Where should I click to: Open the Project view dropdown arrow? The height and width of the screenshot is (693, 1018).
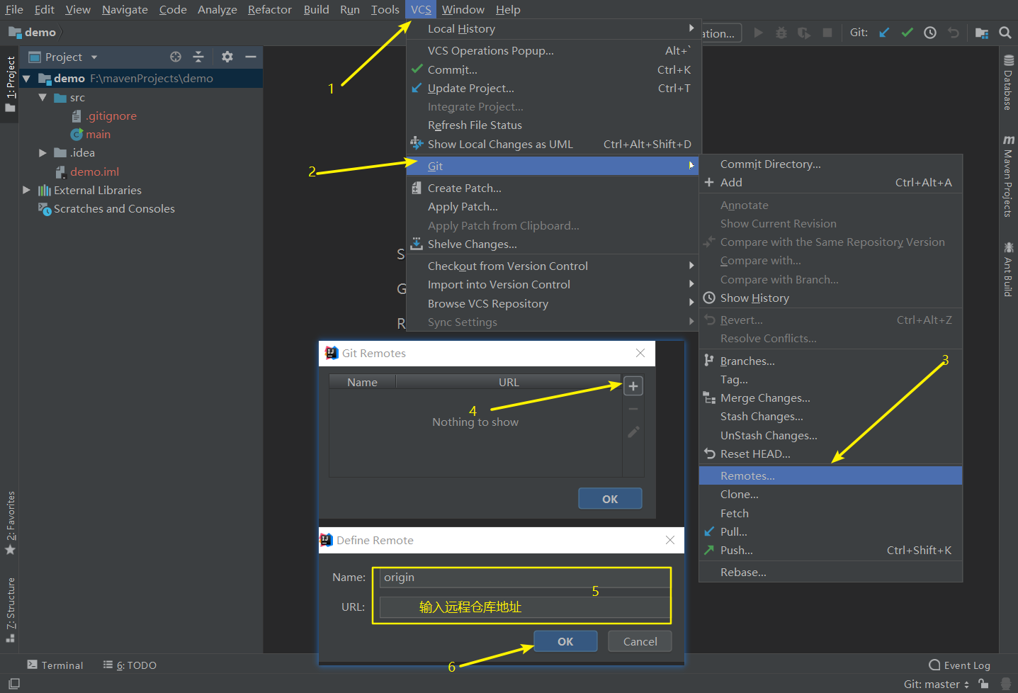pos(94,57)
